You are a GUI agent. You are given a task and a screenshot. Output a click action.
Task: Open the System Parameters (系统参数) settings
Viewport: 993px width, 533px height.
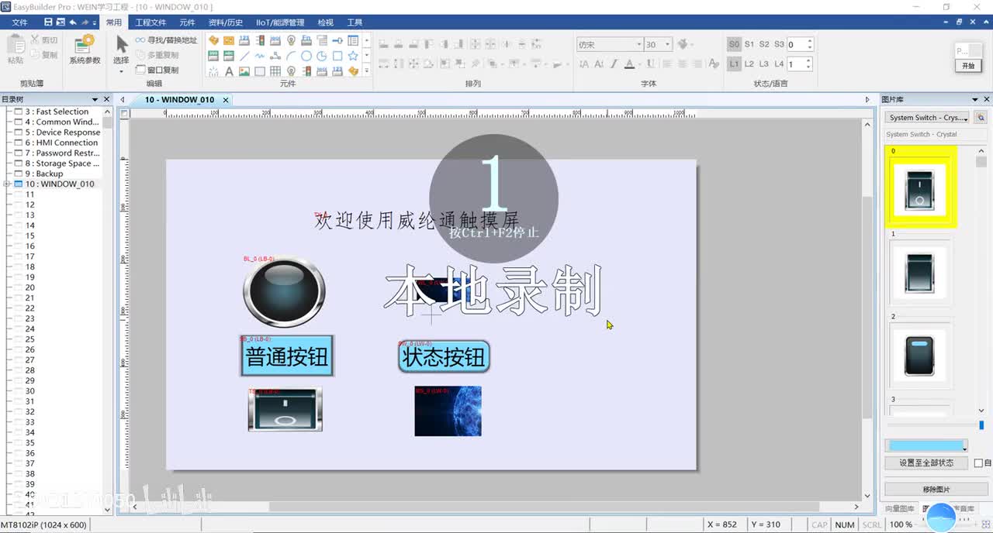(85, 49)
